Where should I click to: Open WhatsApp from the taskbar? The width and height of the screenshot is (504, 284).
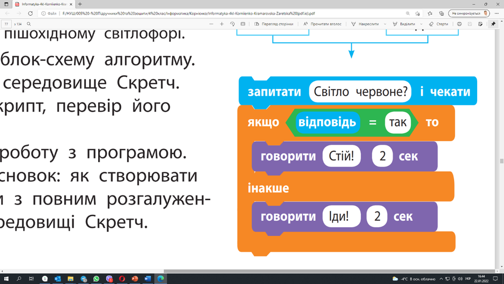[96, 279]
